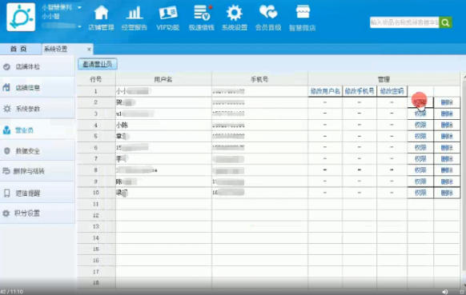Open 经营报告 bar chart icon
The width and height of the screenshot is (466, 295).
[135, 18]
